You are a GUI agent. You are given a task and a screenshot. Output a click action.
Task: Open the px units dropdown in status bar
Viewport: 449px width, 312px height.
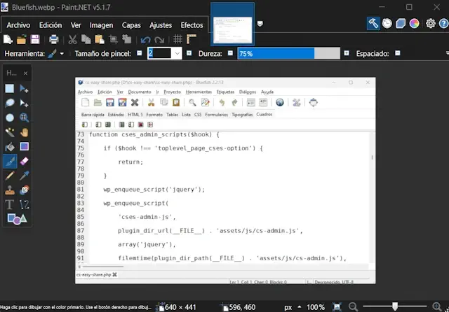300,307
